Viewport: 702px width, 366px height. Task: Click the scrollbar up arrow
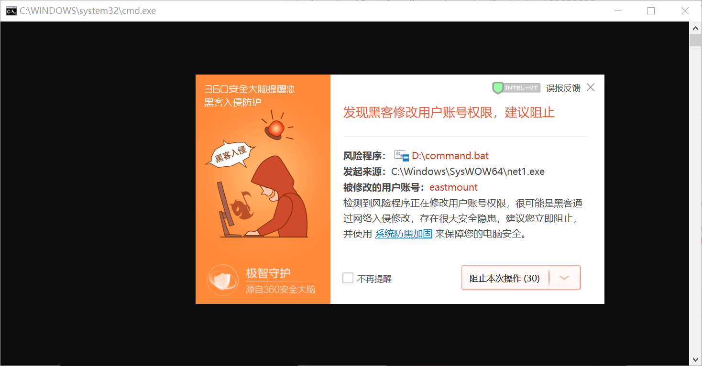(x=696, y=28)
